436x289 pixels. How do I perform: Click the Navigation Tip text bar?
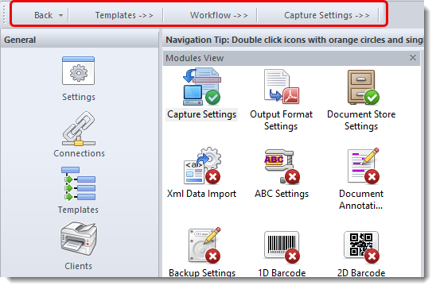point(294,40)
